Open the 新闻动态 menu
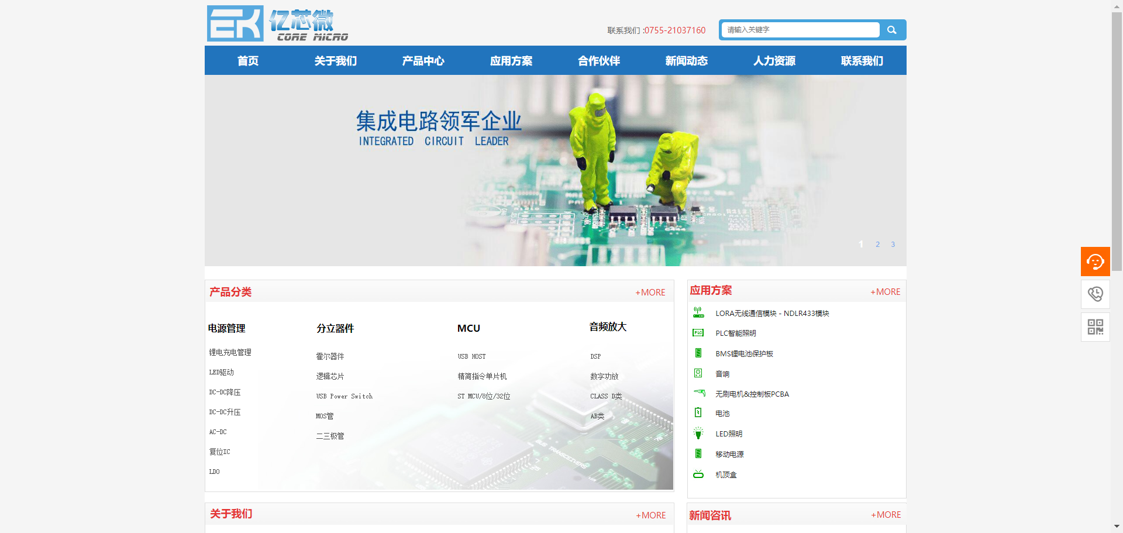This screenshot has width=1123, height=533. point(686,60)
